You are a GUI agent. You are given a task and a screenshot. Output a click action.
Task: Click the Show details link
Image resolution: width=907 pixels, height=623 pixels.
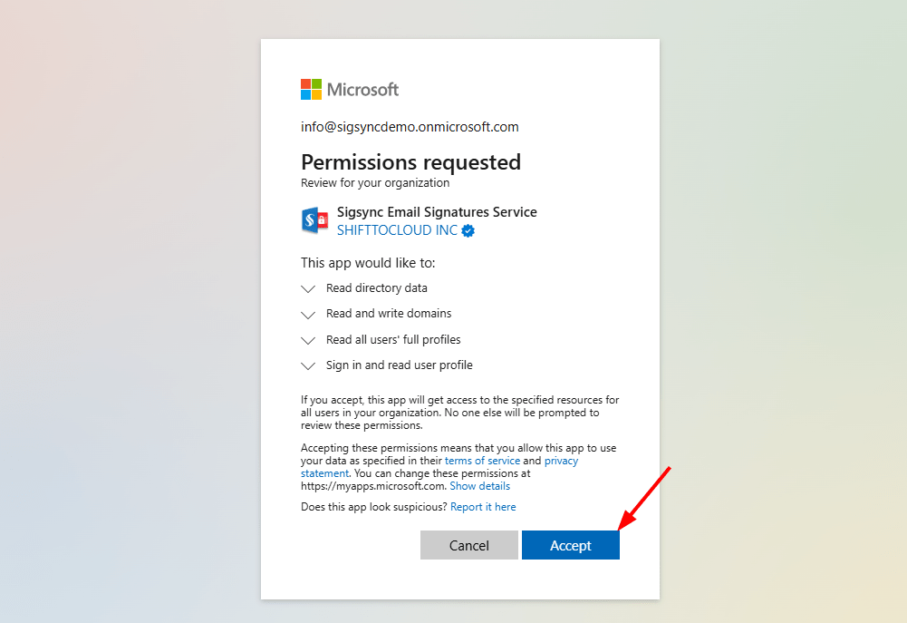click(479, 486)
